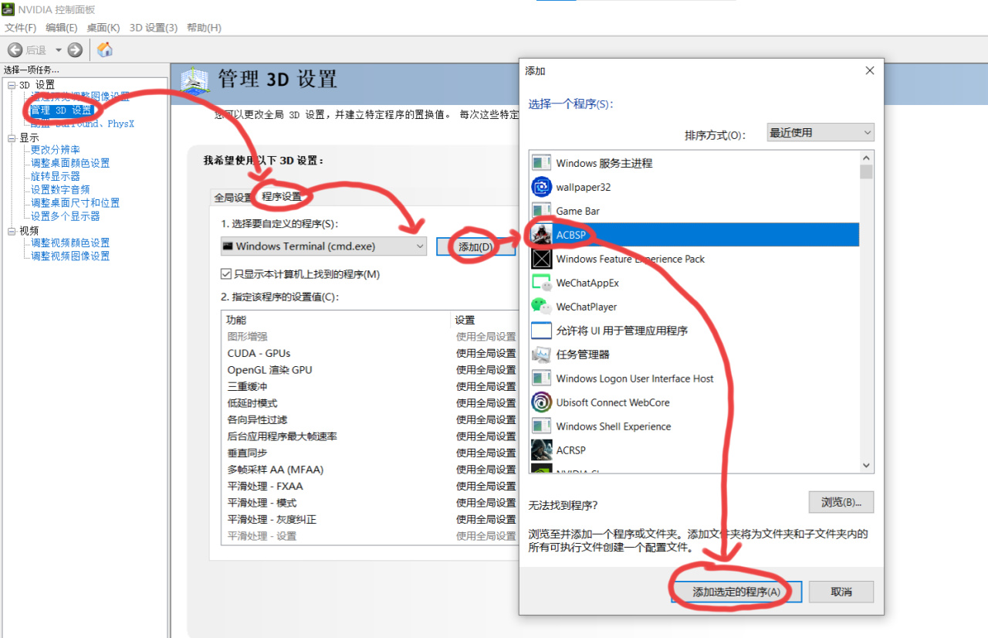
Task: Pick the Windows Shell Experience icon
Action: (542, 426)
